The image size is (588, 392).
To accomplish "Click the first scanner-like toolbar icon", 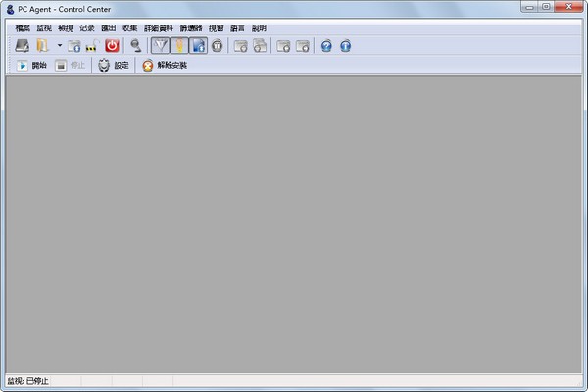I will coord(22,46).
